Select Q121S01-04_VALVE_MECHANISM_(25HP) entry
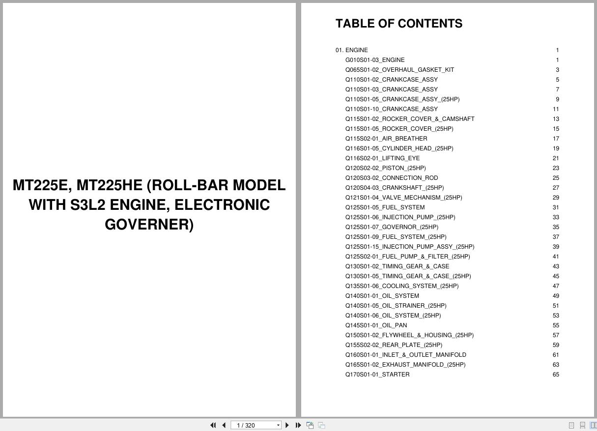 click(403, 198)
